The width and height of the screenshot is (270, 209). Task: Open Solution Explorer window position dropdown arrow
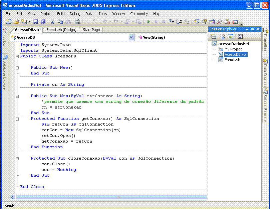[x=247, y=29]
